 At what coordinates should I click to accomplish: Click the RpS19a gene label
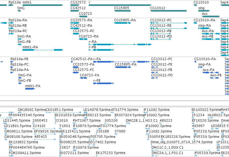click(15, 2)
